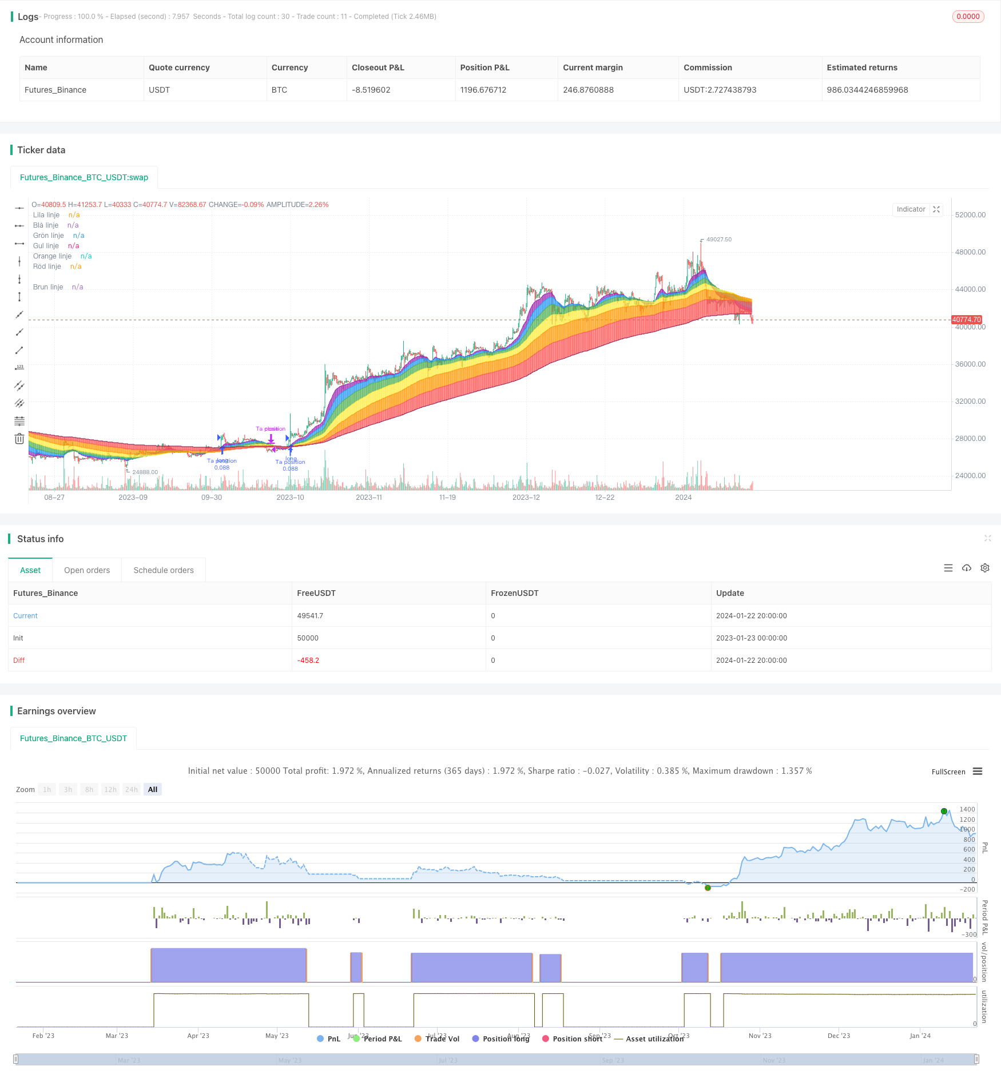Click left handle of range navigator
1001x1082 pixels.
click(16, 1059)
